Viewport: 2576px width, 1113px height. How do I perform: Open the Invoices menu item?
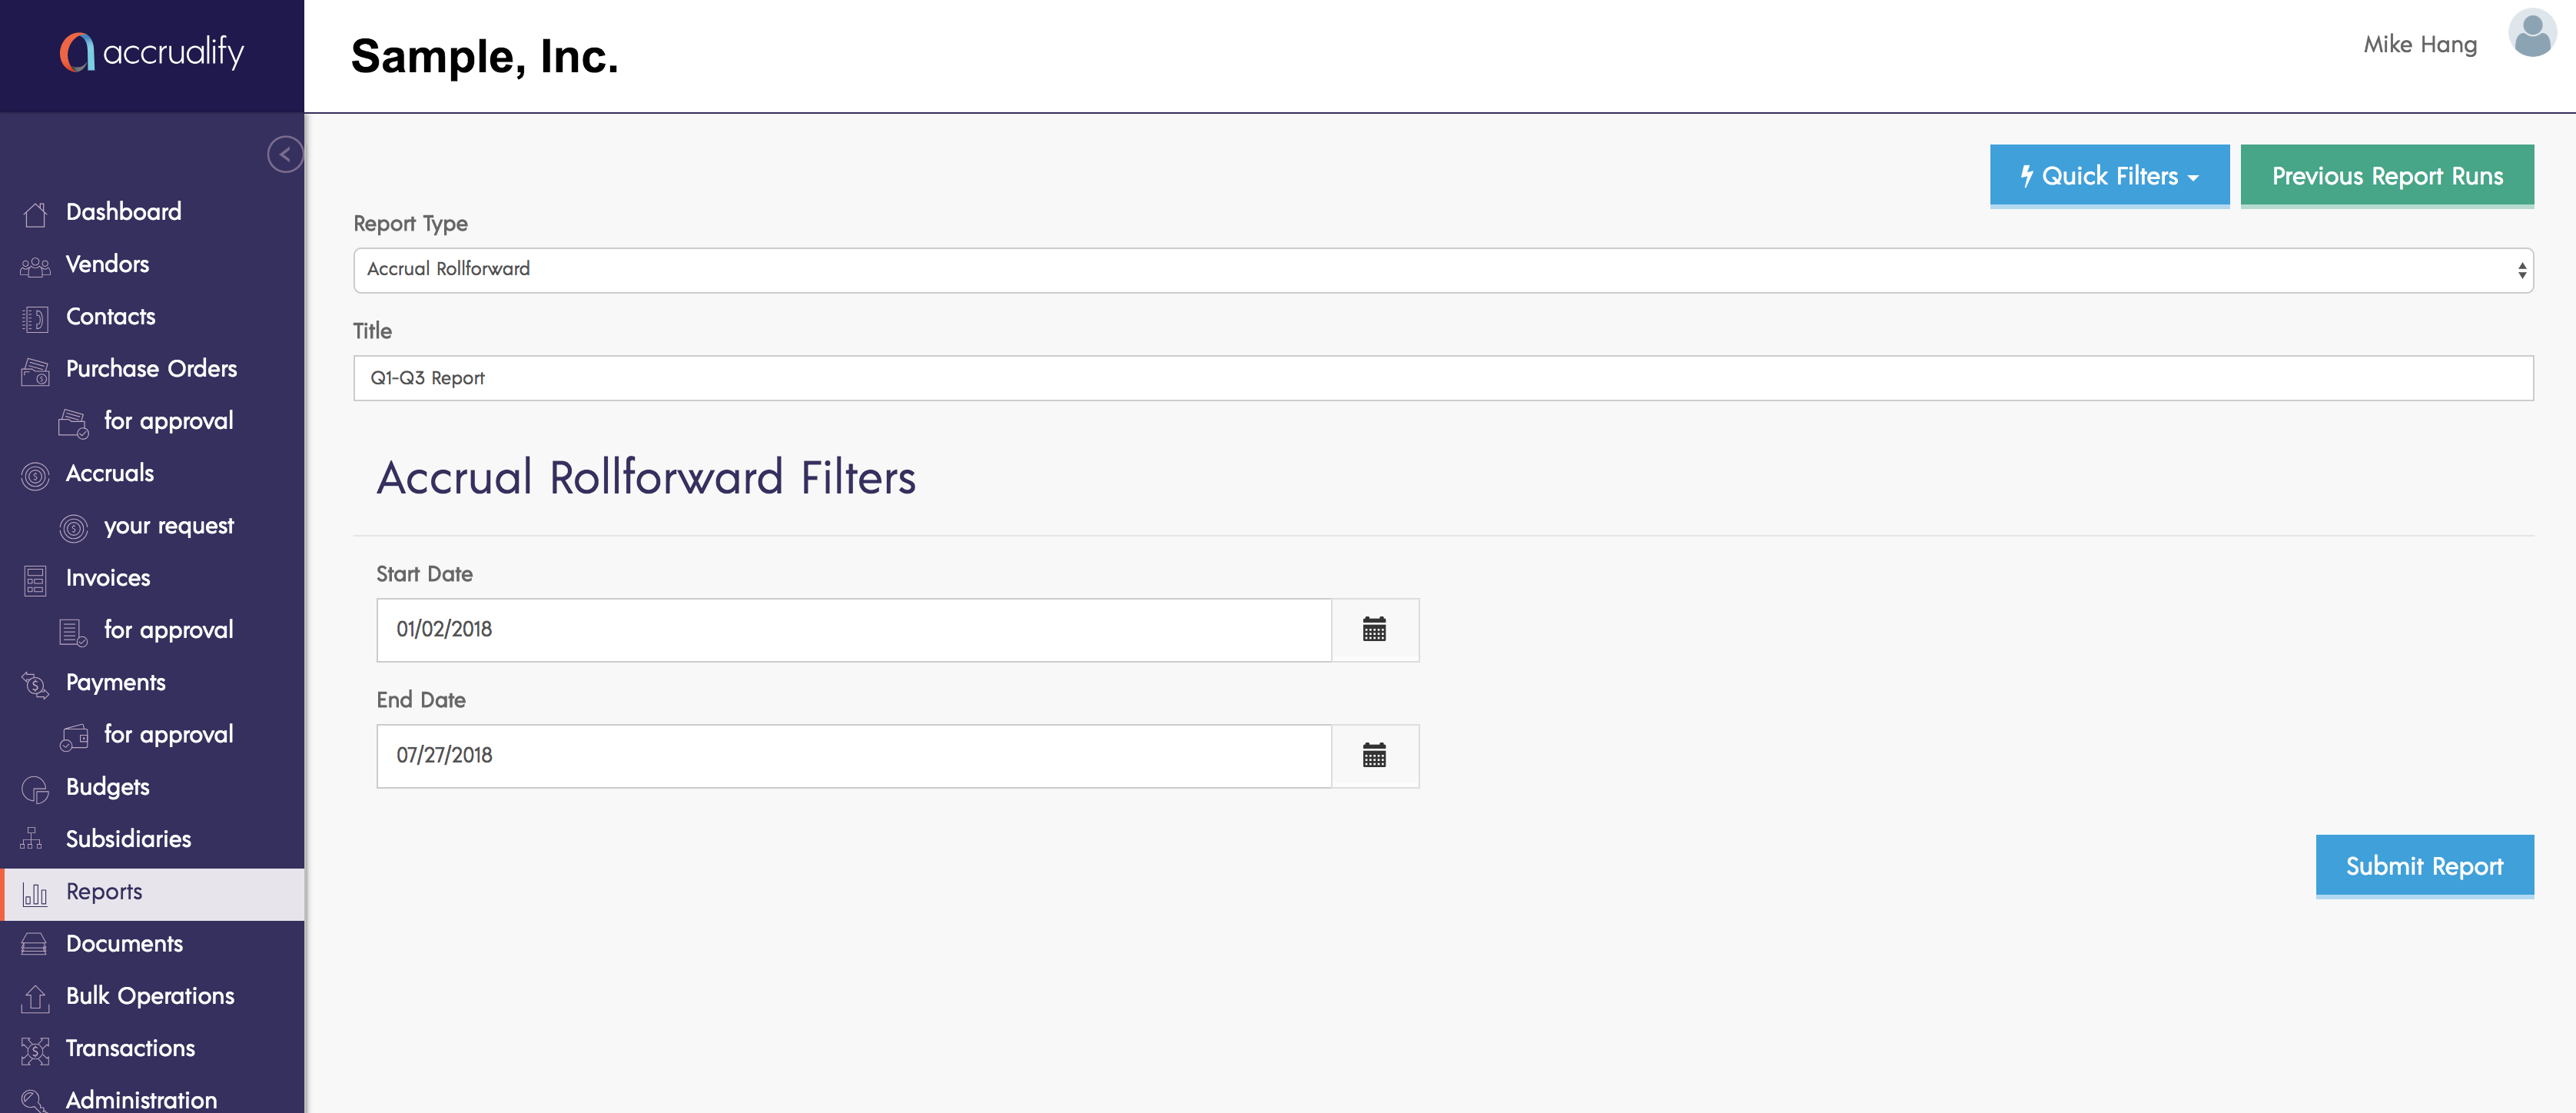point(108,578)
